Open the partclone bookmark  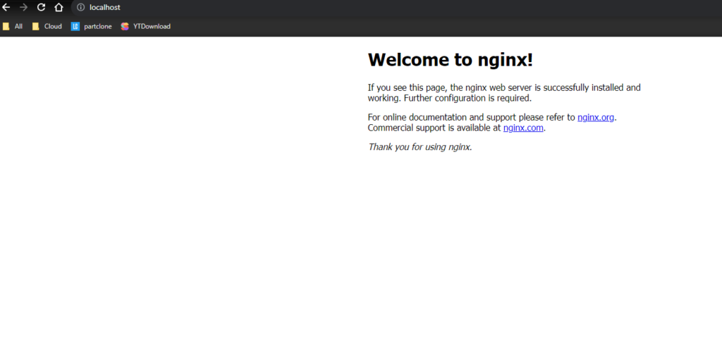point(91,26)
